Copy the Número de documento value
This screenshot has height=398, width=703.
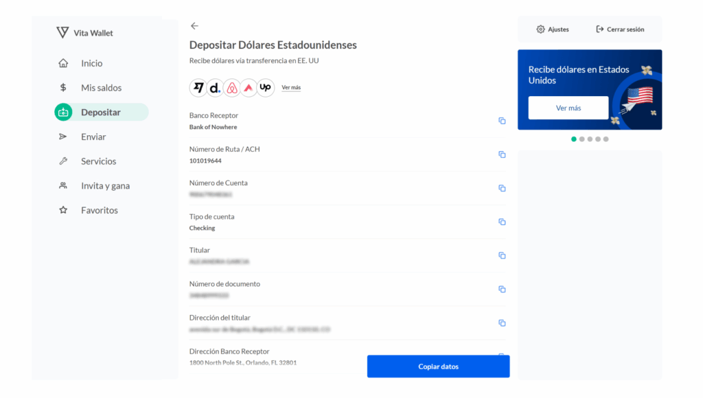pos(502,289)
